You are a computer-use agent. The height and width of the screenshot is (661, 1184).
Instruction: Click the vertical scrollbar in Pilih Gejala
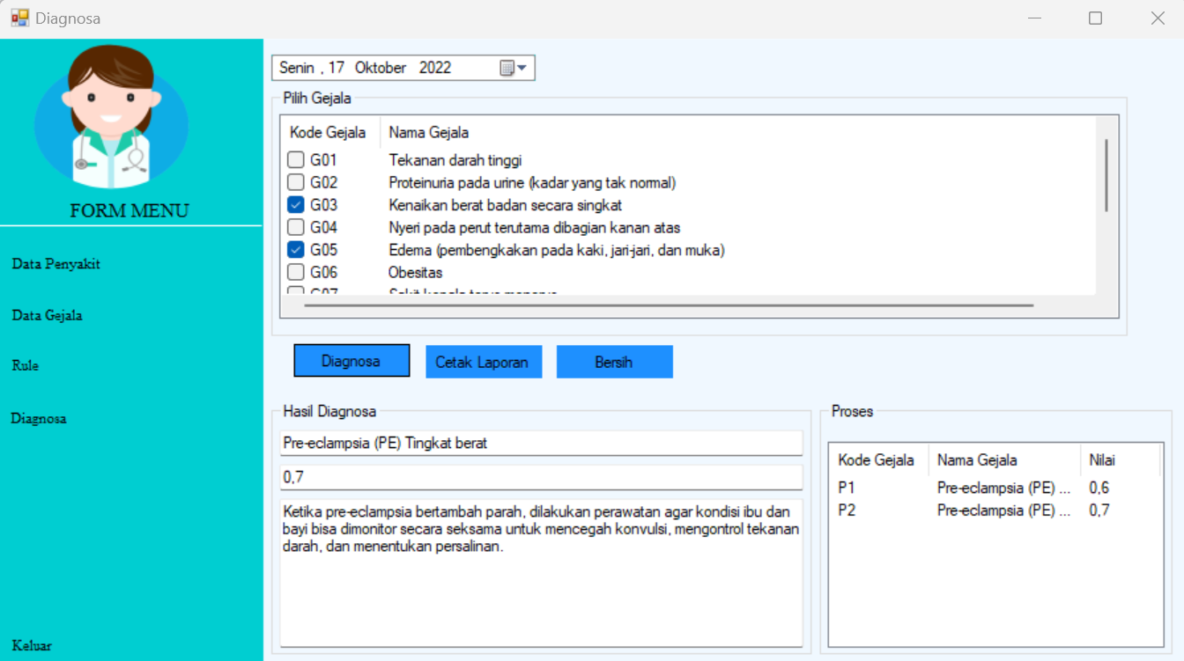(x=1106, y=176)
